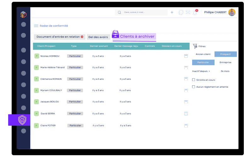
Task: Archive Jacques BOILOU row icon
Action: click(x=186, y=102)
